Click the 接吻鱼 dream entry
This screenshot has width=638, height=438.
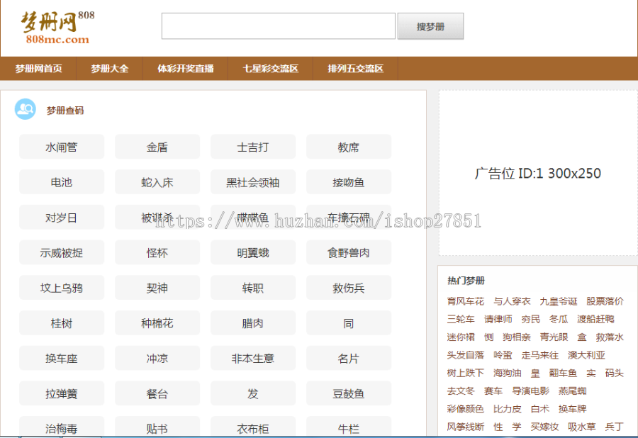348,181
